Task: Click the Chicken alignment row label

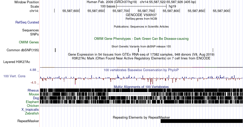Action: click(x=33, y=106)
